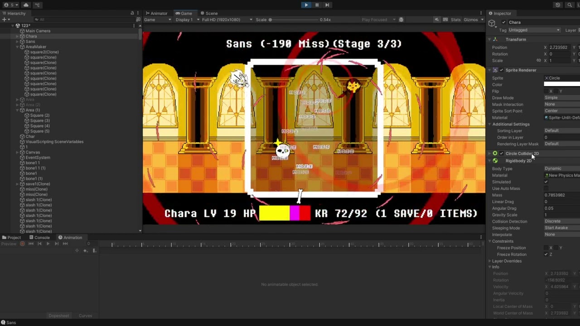
Task: Toggle the Scale constrain proportions link icon
Action: 539,60
